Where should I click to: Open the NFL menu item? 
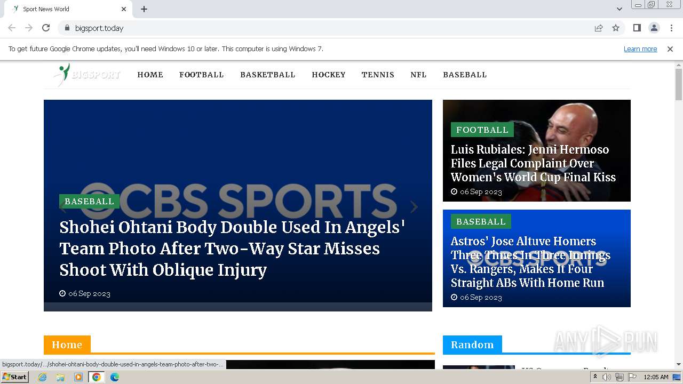[x=418, y=75]
